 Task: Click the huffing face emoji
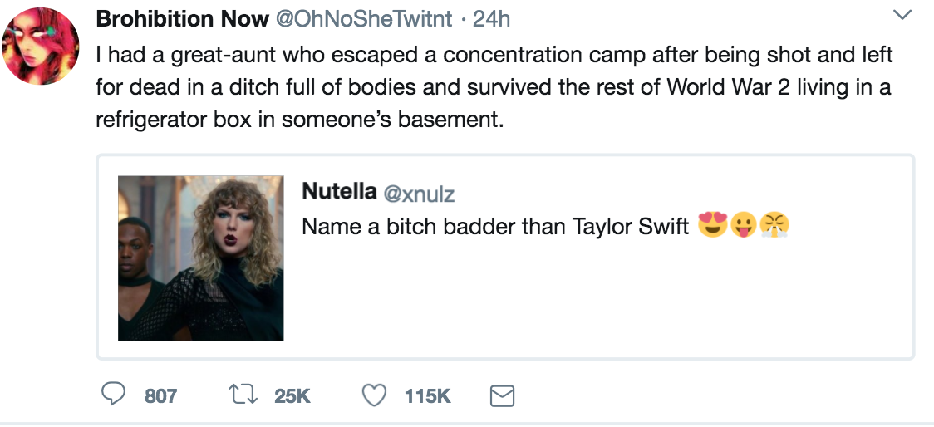(773, 226)
